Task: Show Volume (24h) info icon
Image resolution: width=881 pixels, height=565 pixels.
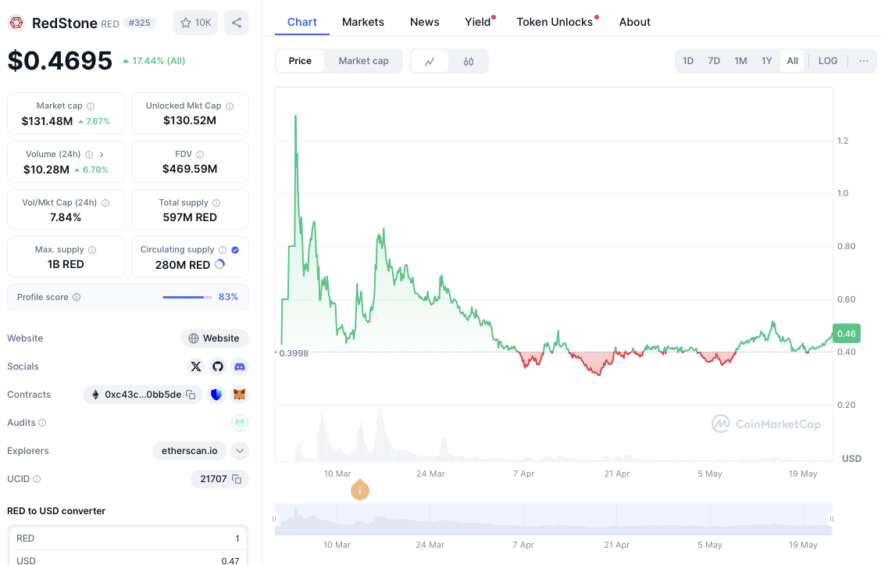Action: coord(89,154)
